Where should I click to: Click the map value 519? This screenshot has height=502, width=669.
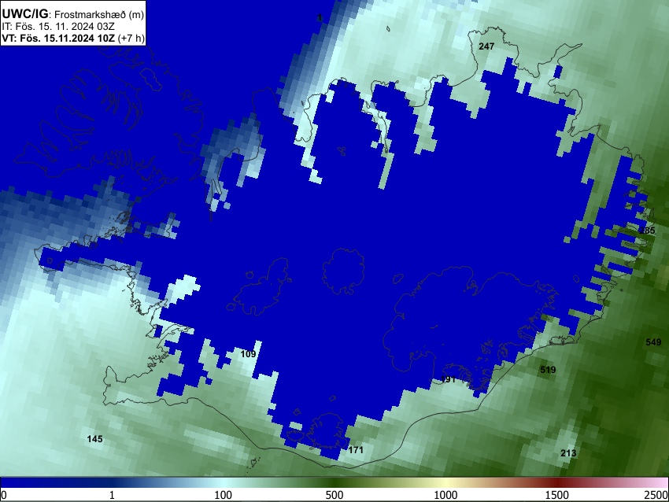pos(548,370)
